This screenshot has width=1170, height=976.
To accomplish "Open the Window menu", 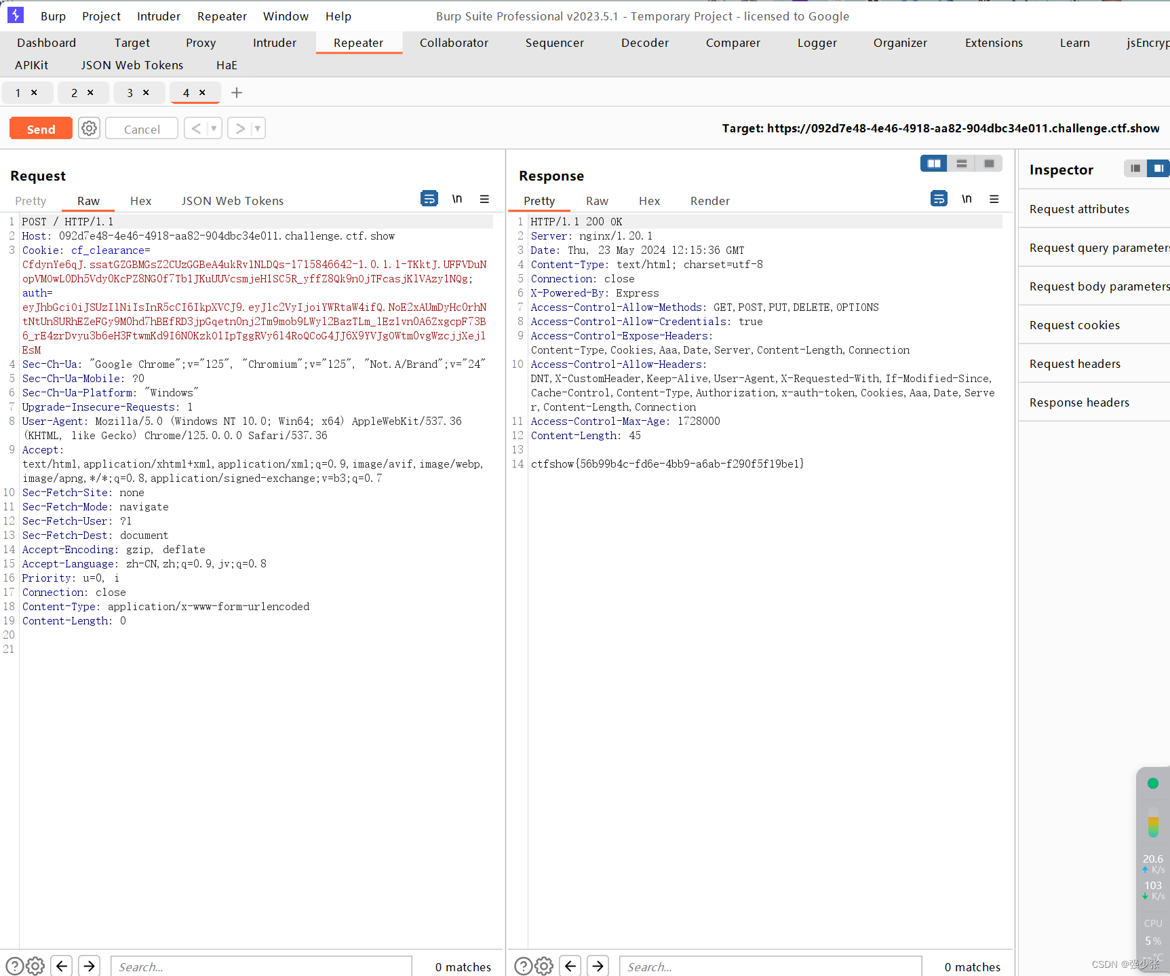I will coord(286,16).
